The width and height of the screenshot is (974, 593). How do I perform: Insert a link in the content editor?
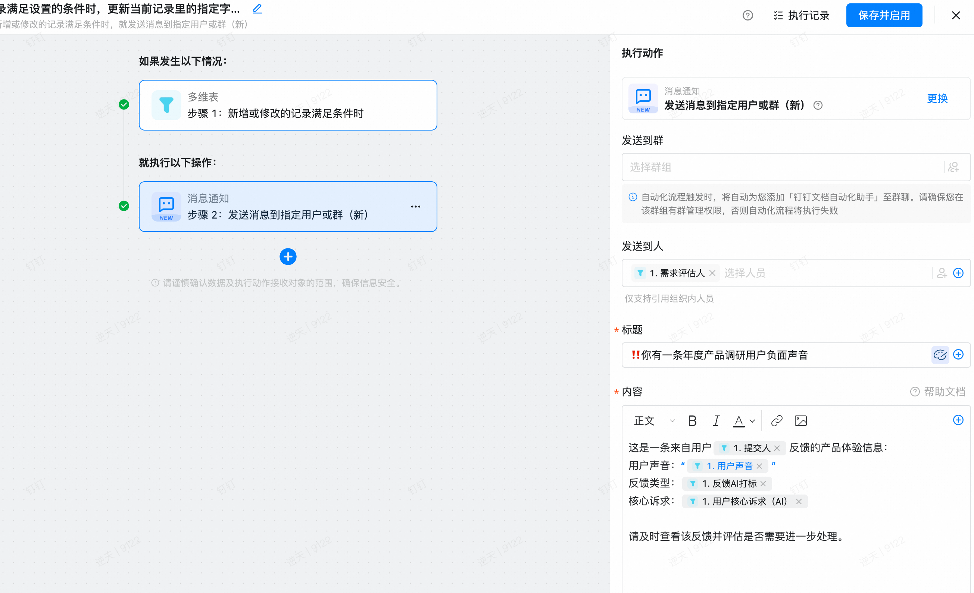pyautogui.click(x=777, y=421)
